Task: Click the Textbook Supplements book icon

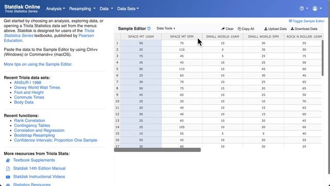Action: point(8,161)
